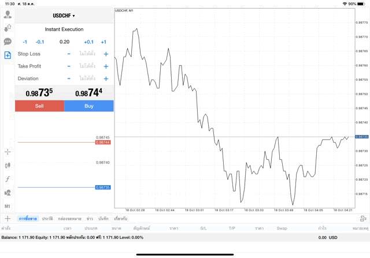Open the M1 timeframe selector

(8, 206)
